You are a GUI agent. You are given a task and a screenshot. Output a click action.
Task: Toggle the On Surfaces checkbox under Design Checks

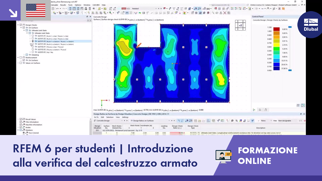click(24, 28)
